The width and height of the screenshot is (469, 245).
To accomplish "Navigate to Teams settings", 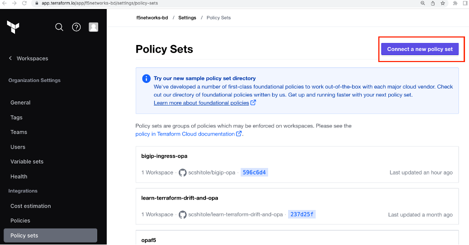I will [x=19, y=132].
